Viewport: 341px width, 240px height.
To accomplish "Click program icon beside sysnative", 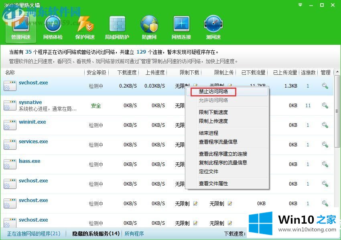I will tap(10, 105).
